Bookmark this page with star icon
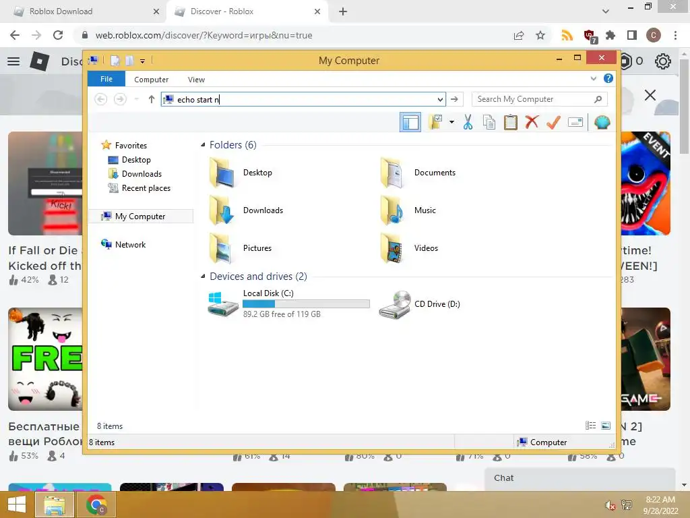 [x=540, y=35]
